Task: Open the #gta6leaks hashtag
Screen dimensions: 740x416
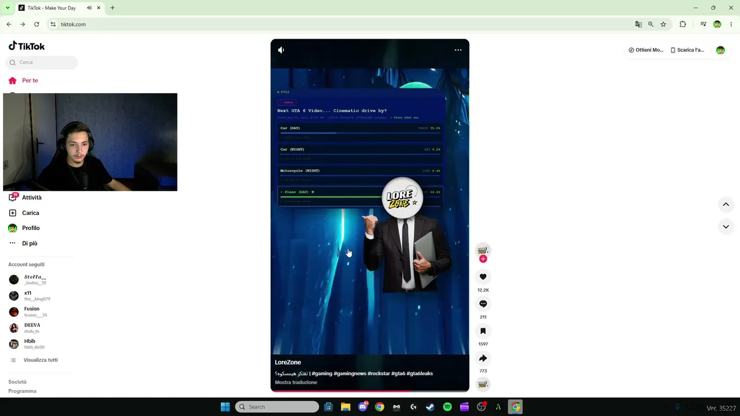Action: (x=420, y=374)
